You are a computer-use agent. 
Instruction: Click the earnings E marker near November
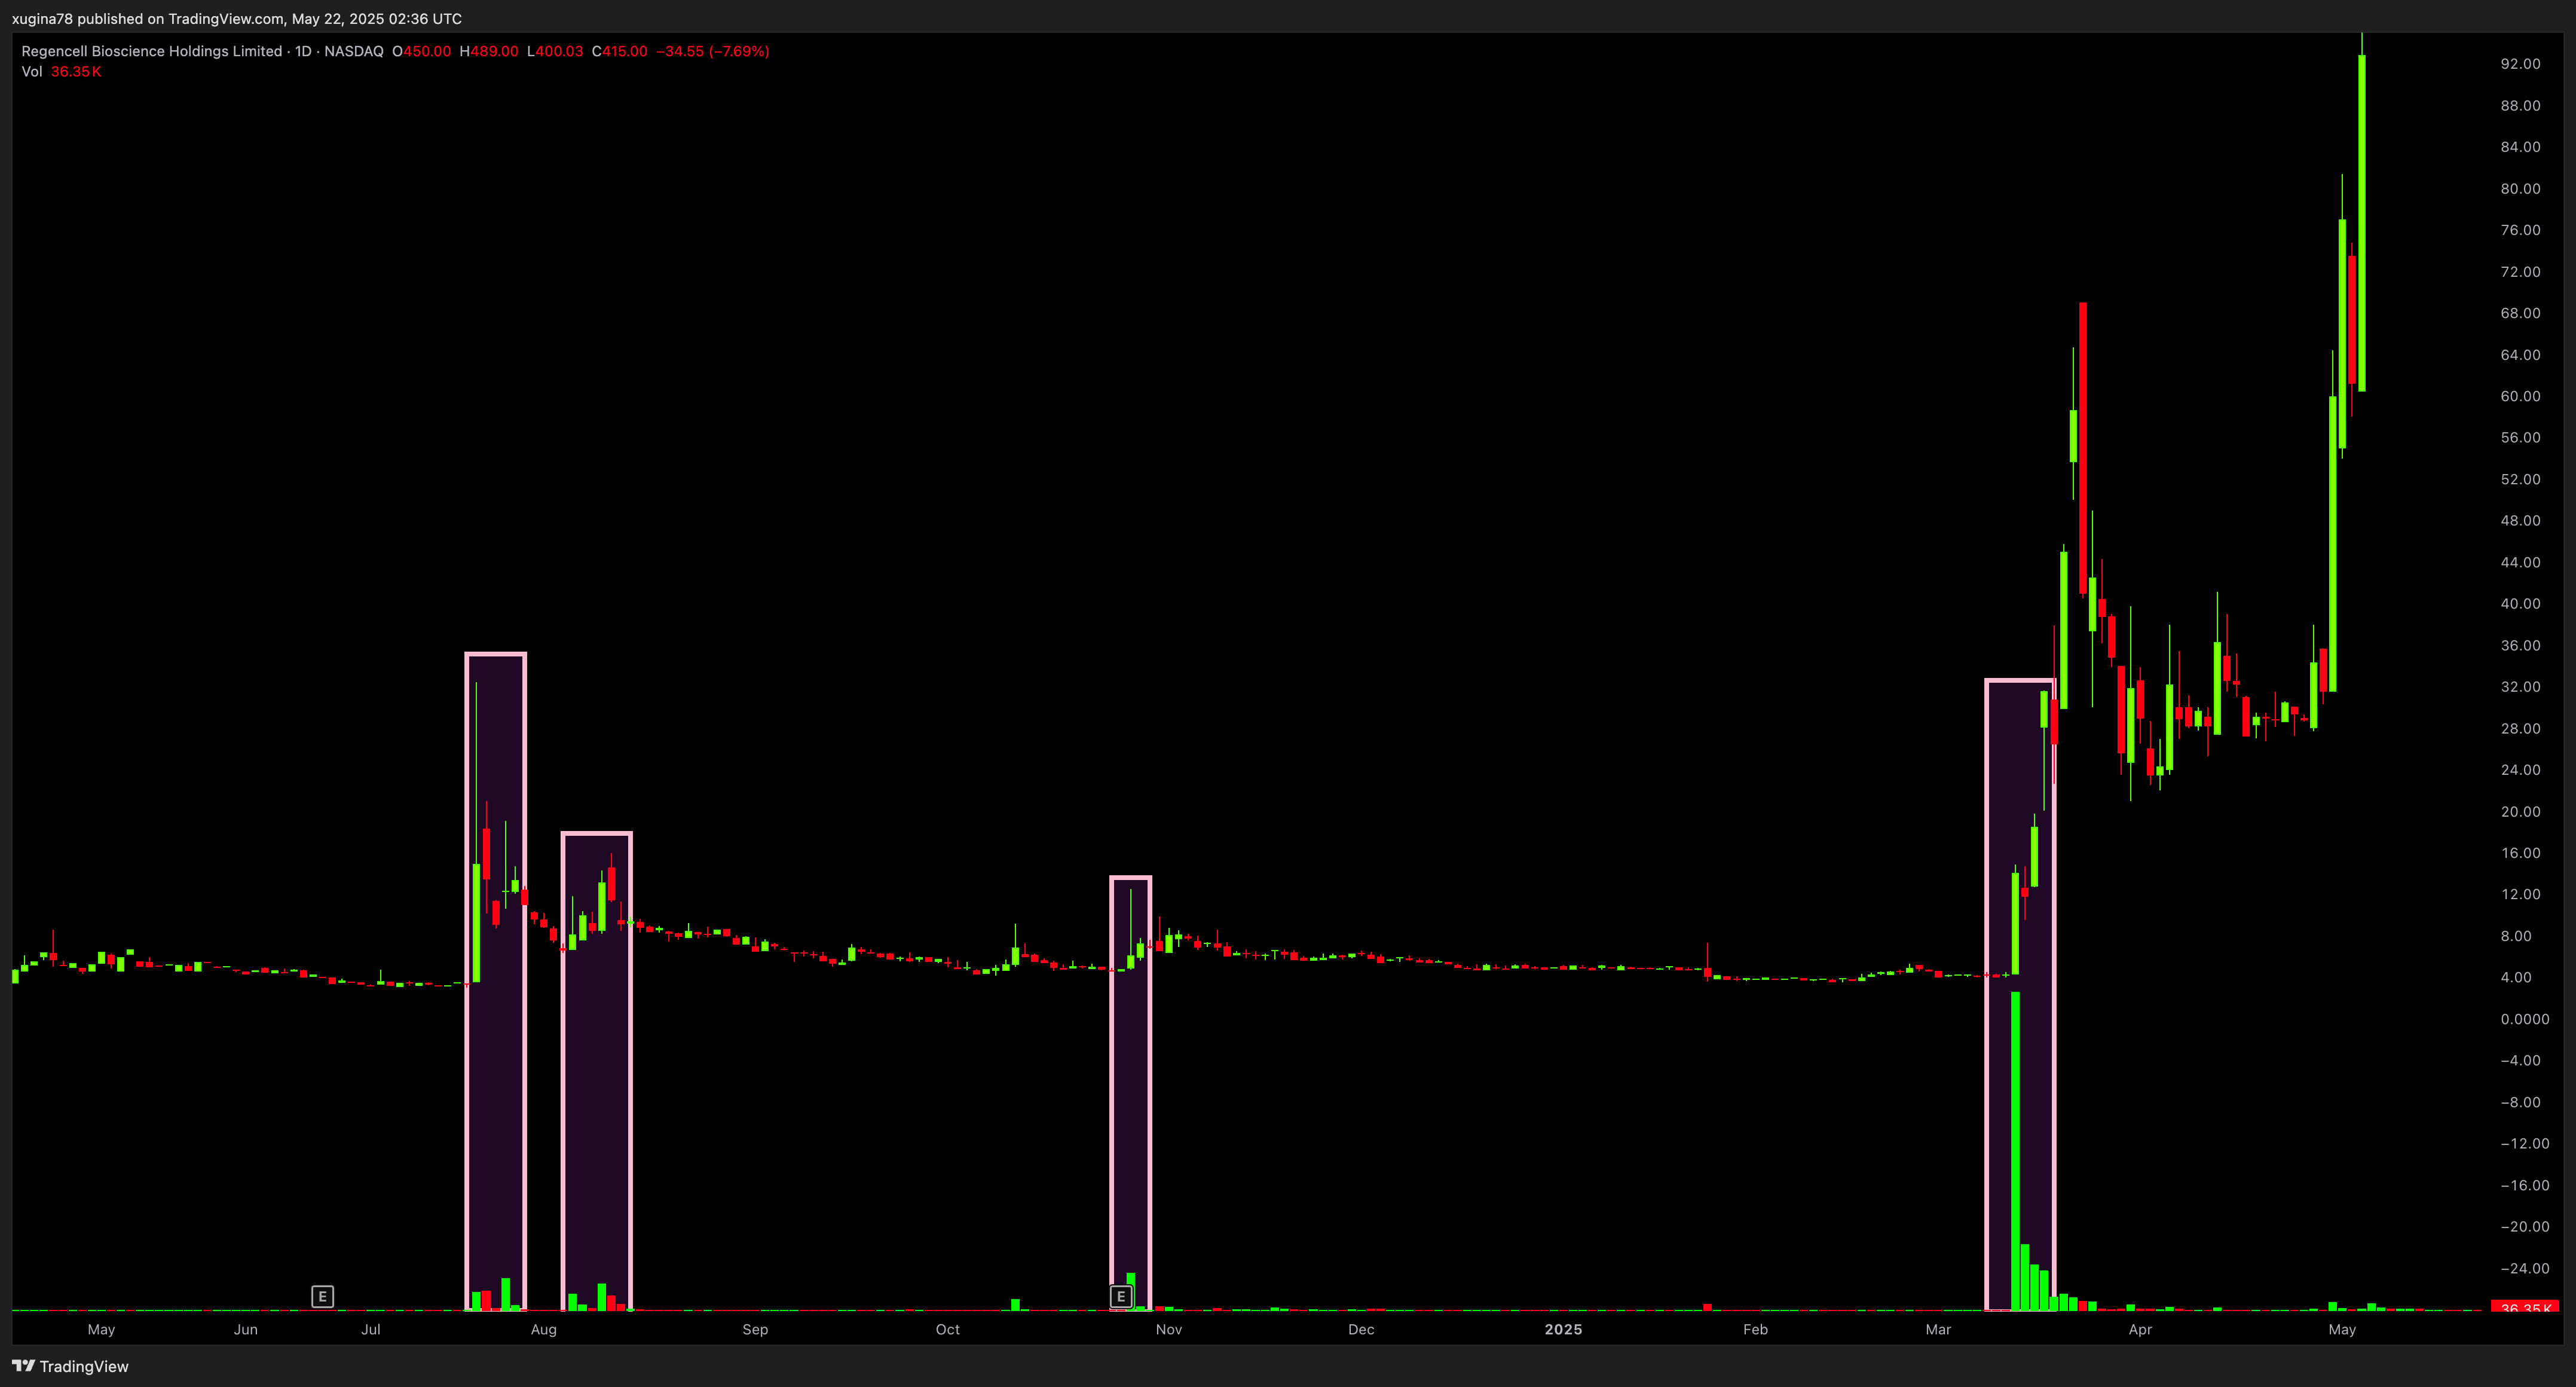pos(1121,1296)
